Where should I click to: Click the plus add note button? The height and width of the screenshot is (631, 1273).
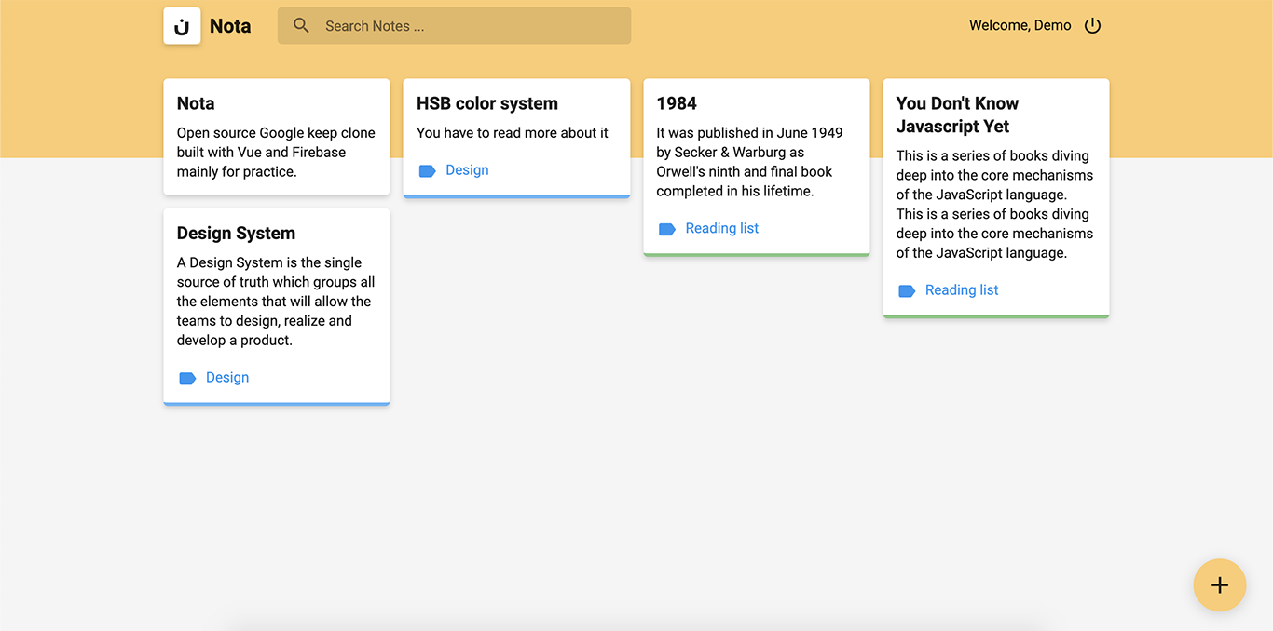(x=1220, y=585)
